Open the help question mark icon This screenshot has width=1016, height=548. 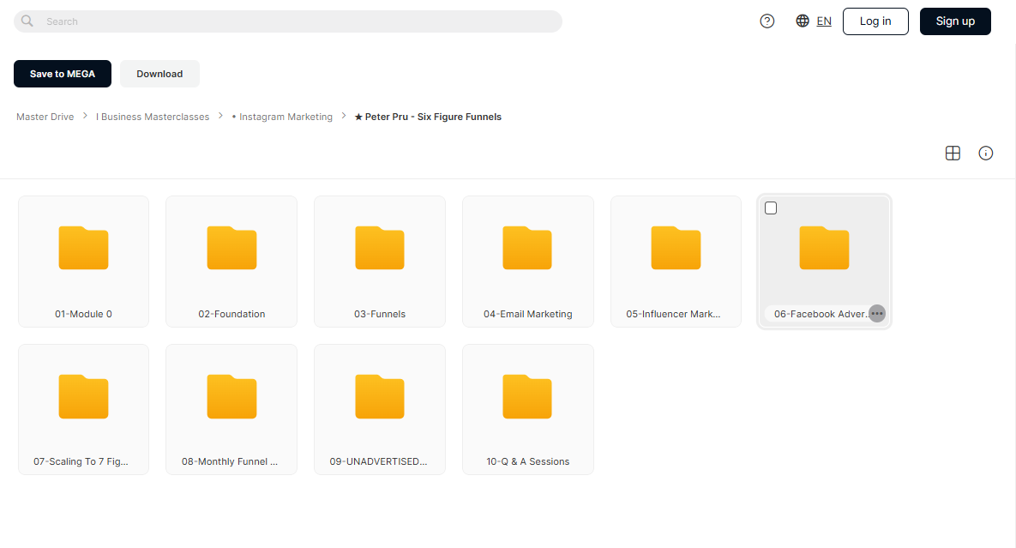tap(767, 21)
